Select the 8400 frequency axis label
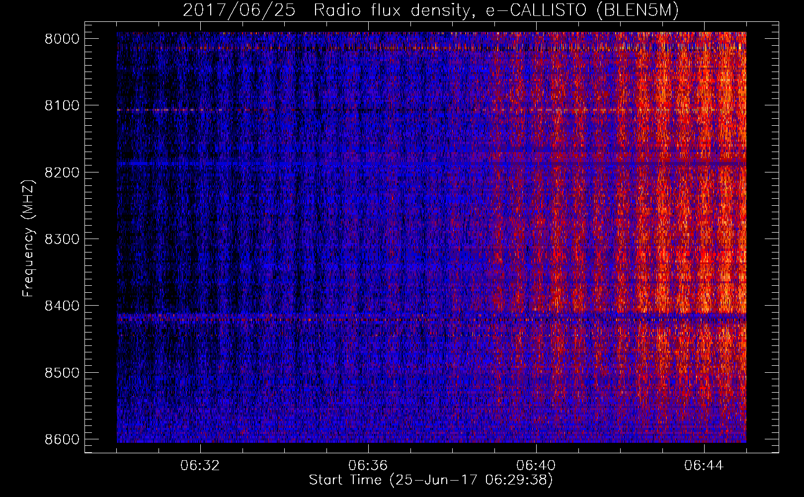The image size is (804, 497). tap(62, 306)
